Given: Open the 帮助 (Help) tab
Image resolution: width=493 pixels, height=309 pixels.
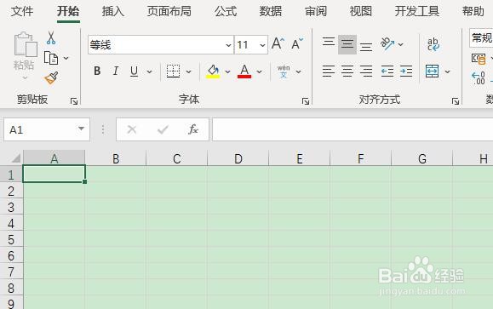Looking at the screenshot, I should pos(473,11).
